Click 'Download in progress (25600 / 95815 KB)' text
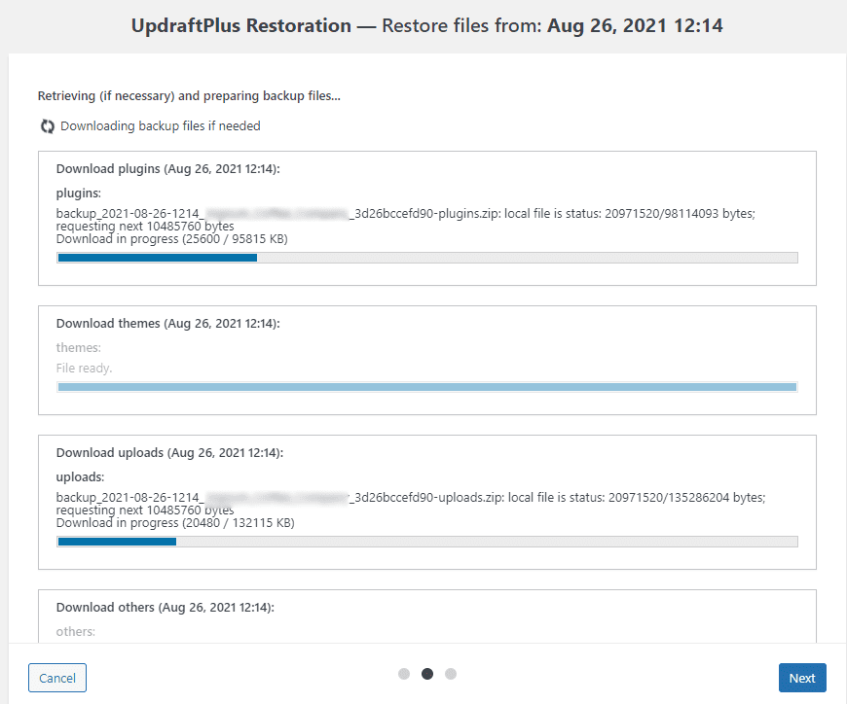The image size is (847, 704). [171, 239]
